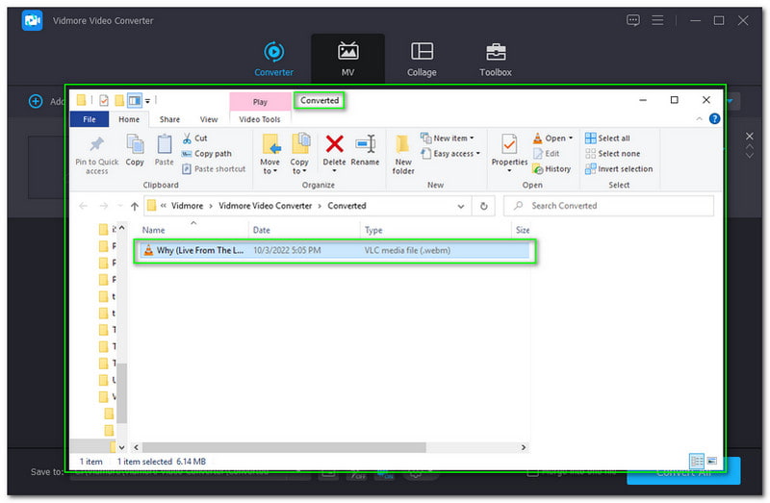
Task: Click Vidmore in the address path
Action: pyautogui.click(x=187, y=206)
